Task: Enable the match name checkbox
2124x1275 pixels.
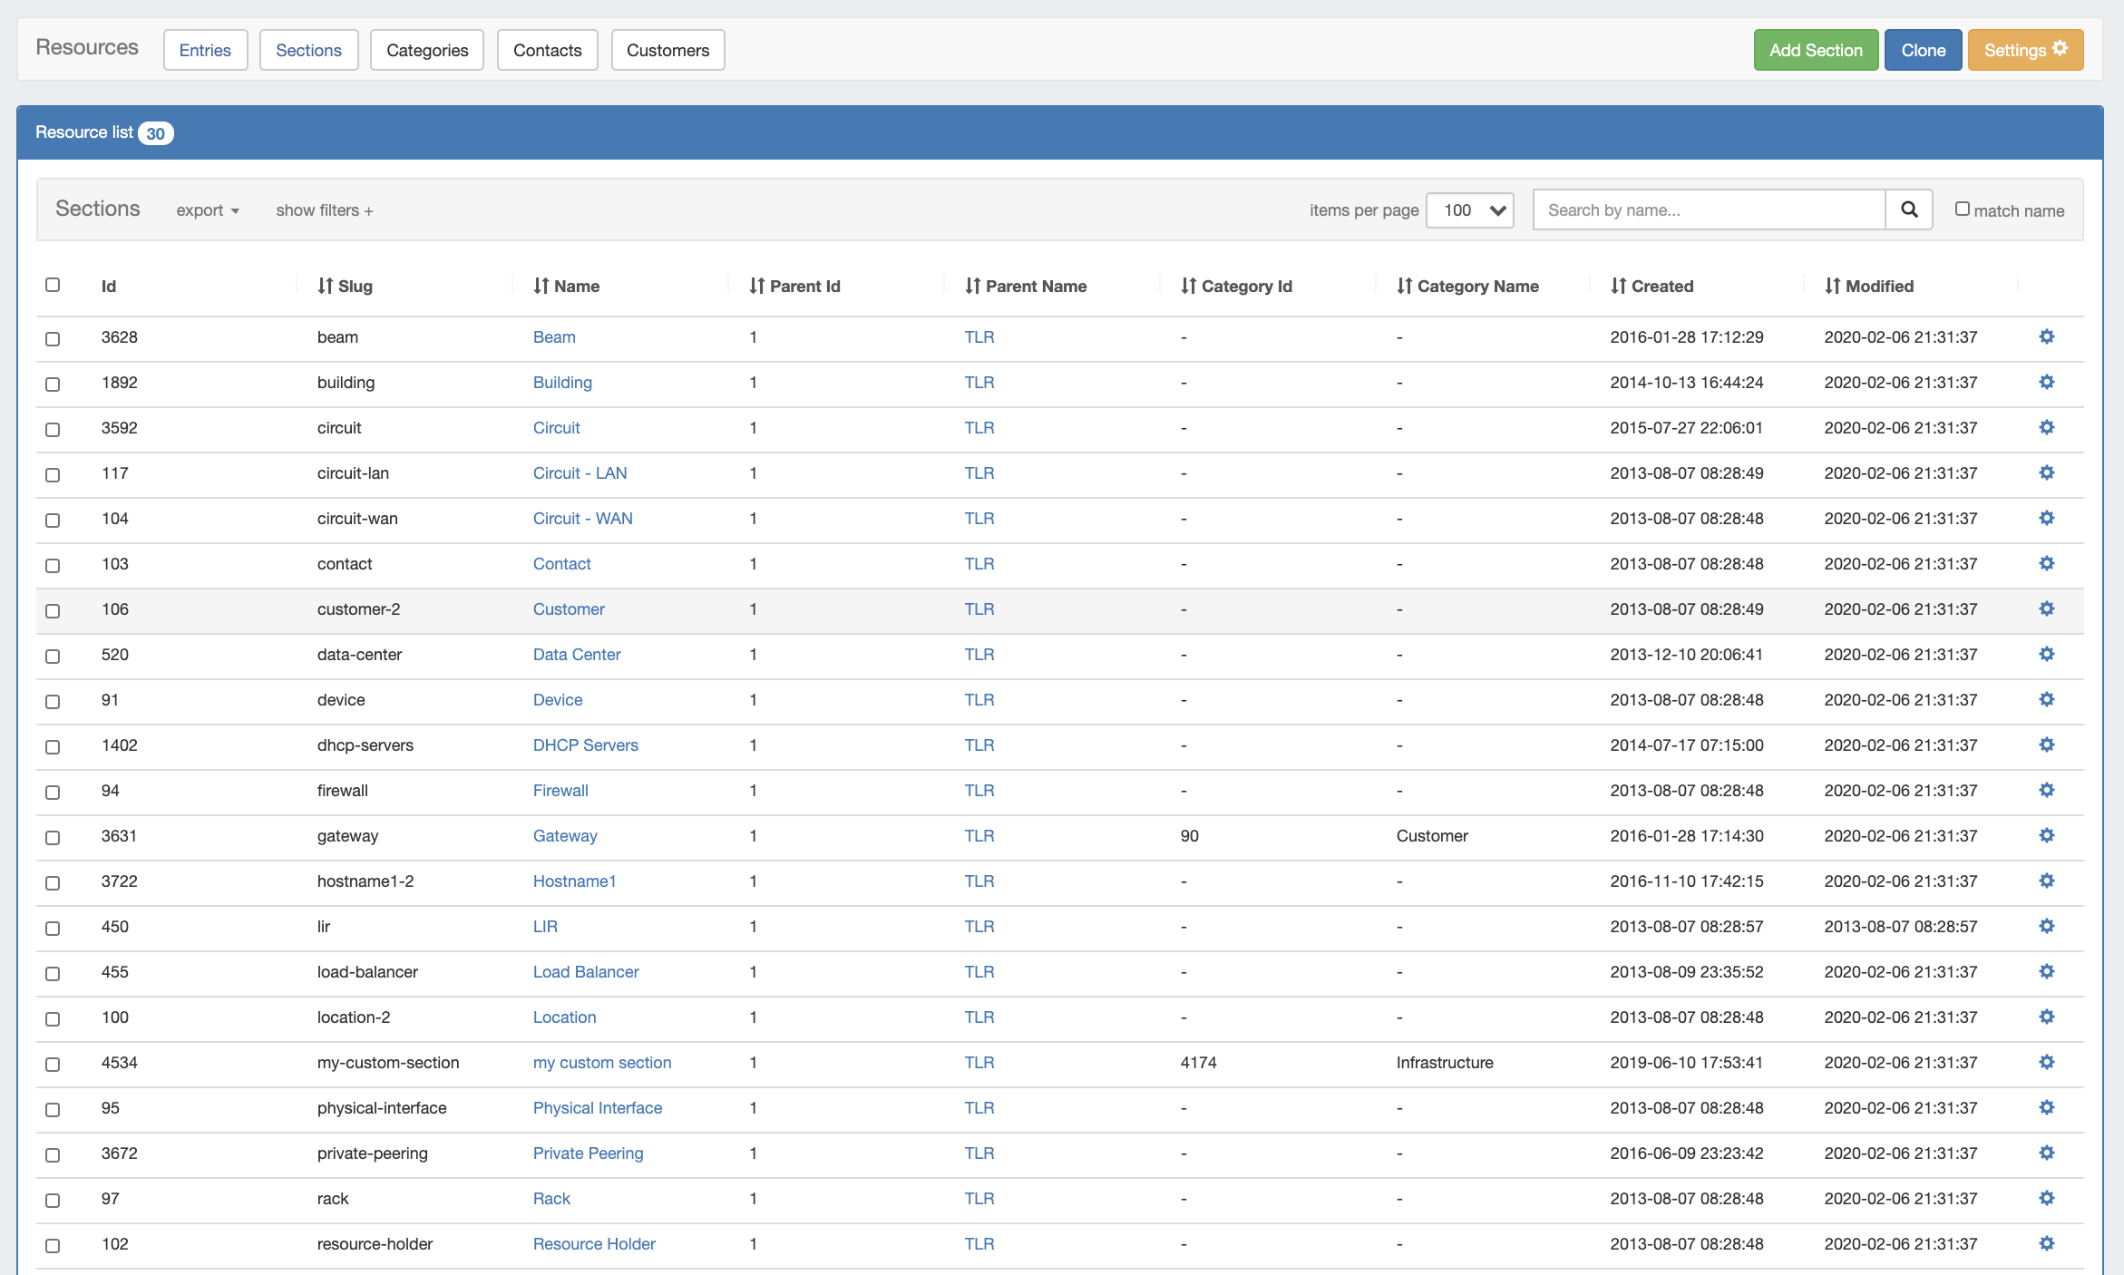Action: coord(1962,209)
